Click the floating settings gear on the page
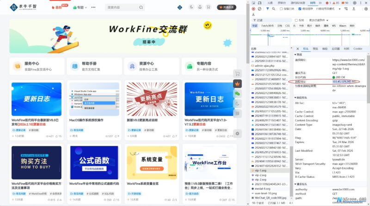 point(237,133)
